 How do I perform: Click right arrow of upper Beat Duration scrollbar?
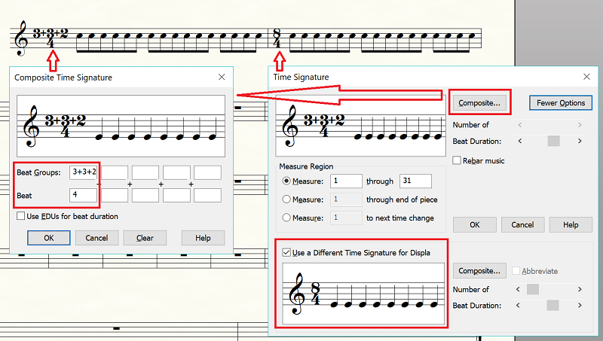(580, 141)
